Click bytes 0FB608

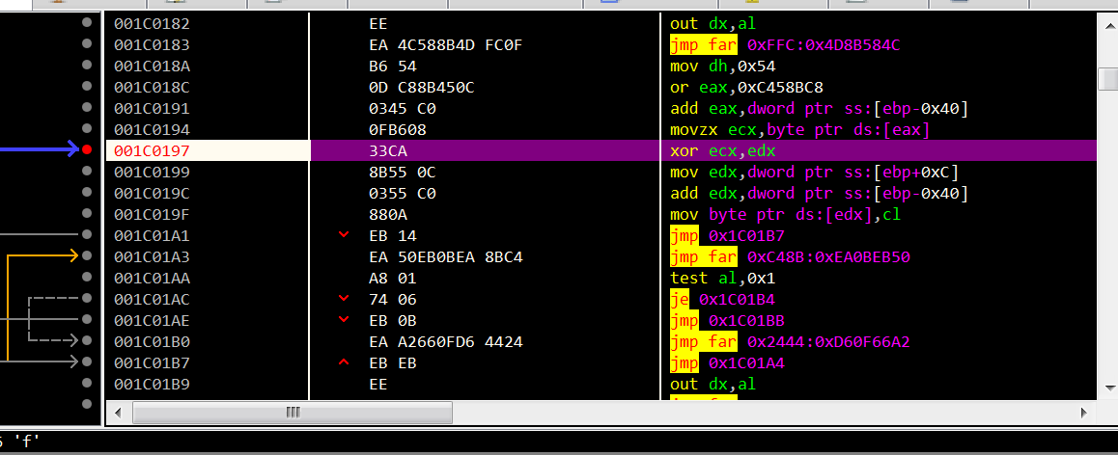click(x=398, y=130)
